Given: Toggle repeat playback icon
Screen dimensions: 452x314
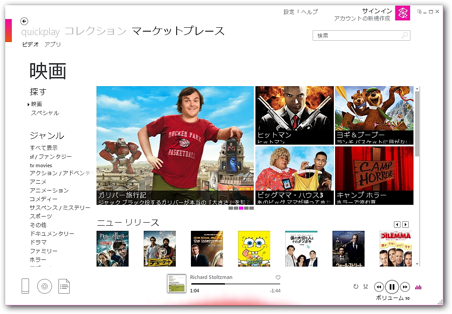Looking at the screenshot, I should point(356,286).
